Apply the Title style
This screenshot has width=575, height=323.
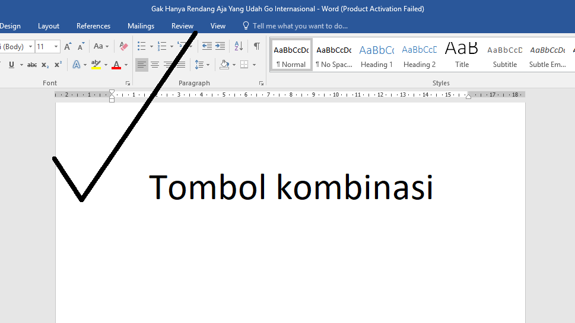(462, 55)
